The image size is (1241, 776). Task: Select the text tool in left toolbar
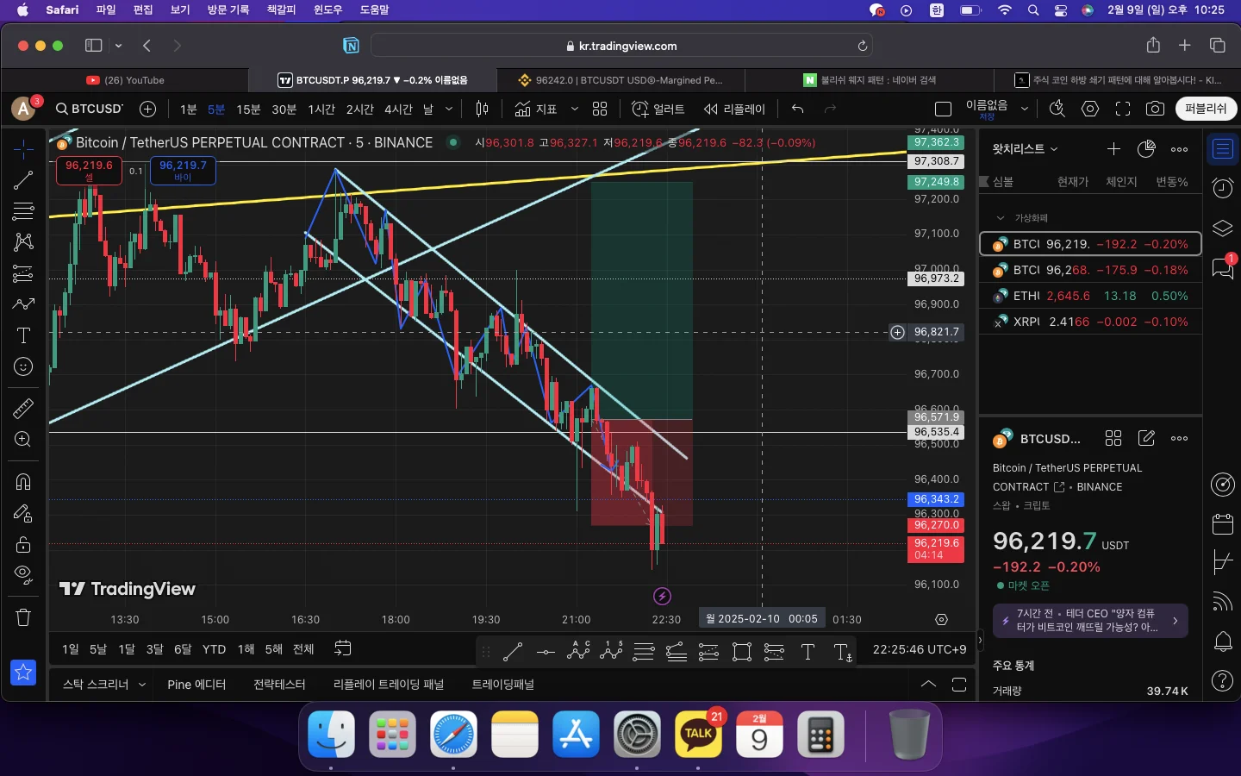23,335
